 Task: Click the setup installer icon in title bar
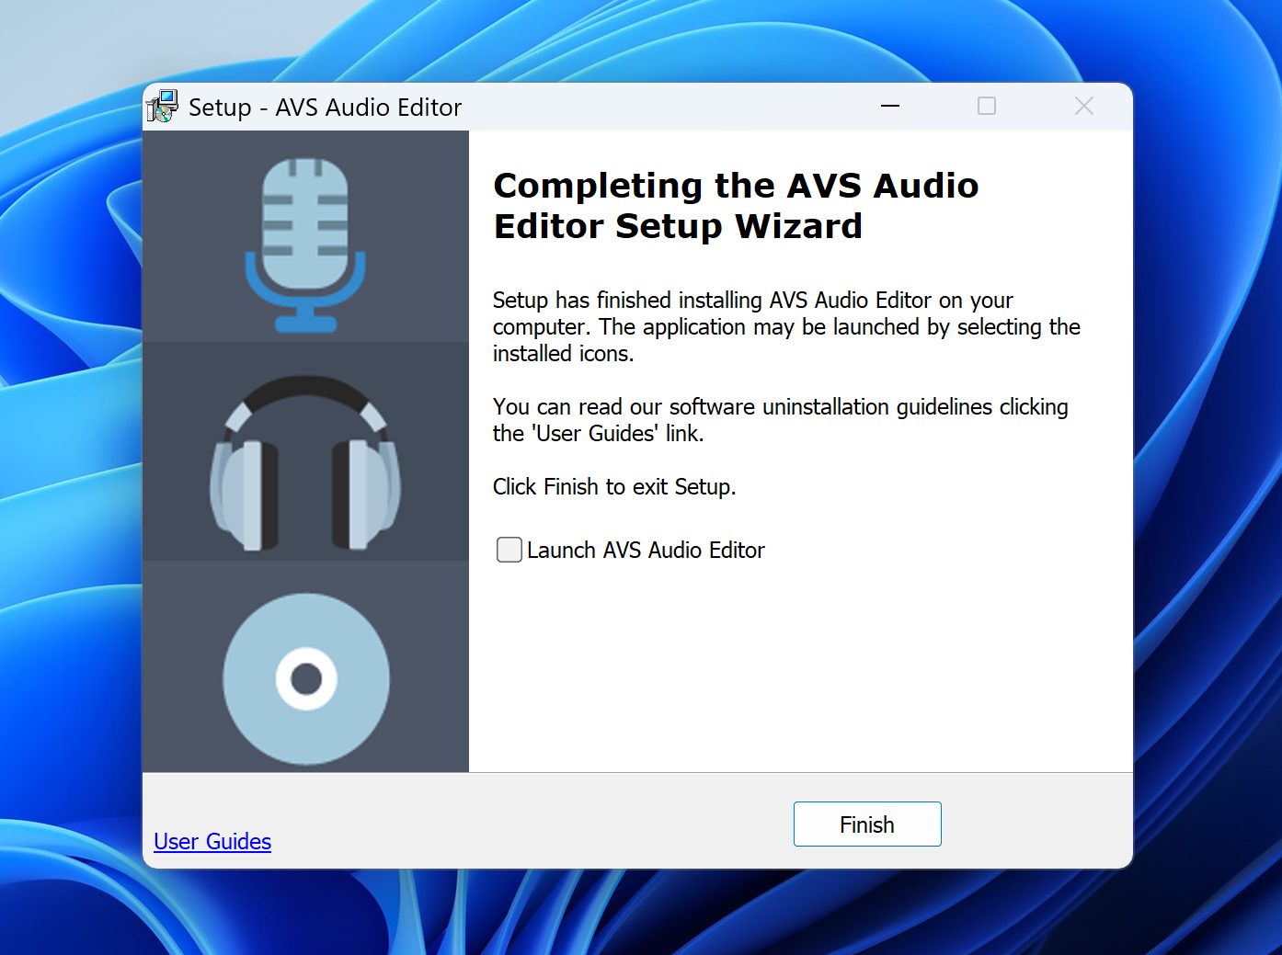click(x=163, y=107)
